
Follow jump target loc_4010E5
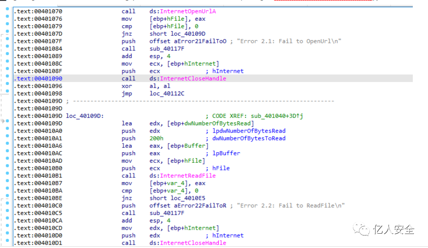pos(188,198)
